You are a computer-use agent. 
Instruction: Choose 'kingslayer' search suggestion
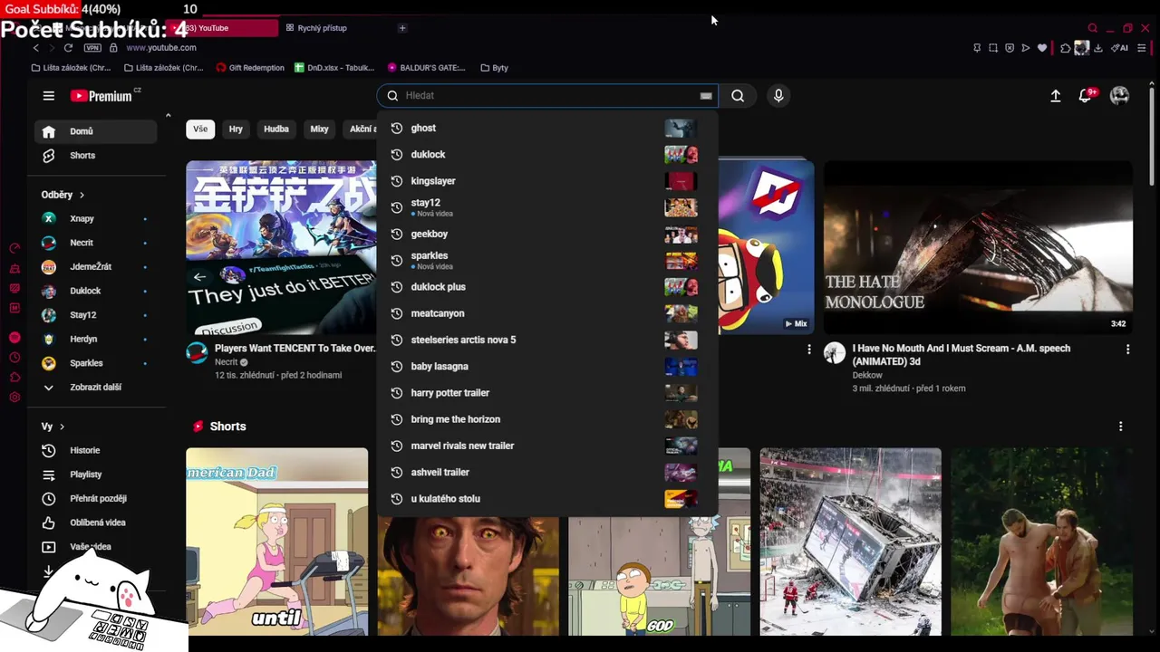point(547,181)
